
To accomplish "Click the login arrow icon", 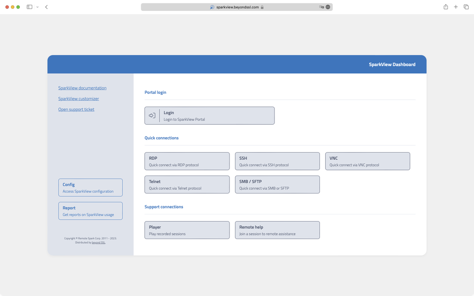I will click(152, 116).
